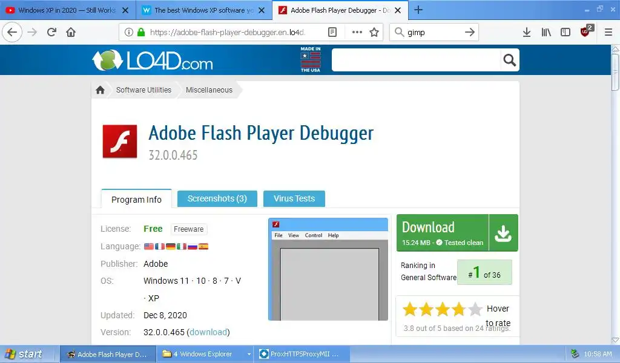Click the Dec 8, 2020 updated date

click(165, 315)
